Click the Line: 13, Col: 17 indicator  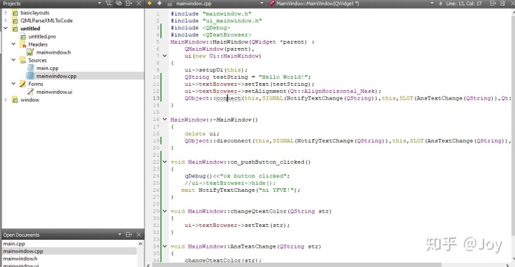pos(463,4)
